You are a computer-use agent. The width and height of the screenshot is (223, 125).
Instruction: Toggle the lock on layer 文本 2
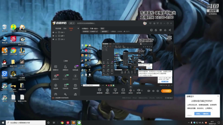click(x=56, y=39)
